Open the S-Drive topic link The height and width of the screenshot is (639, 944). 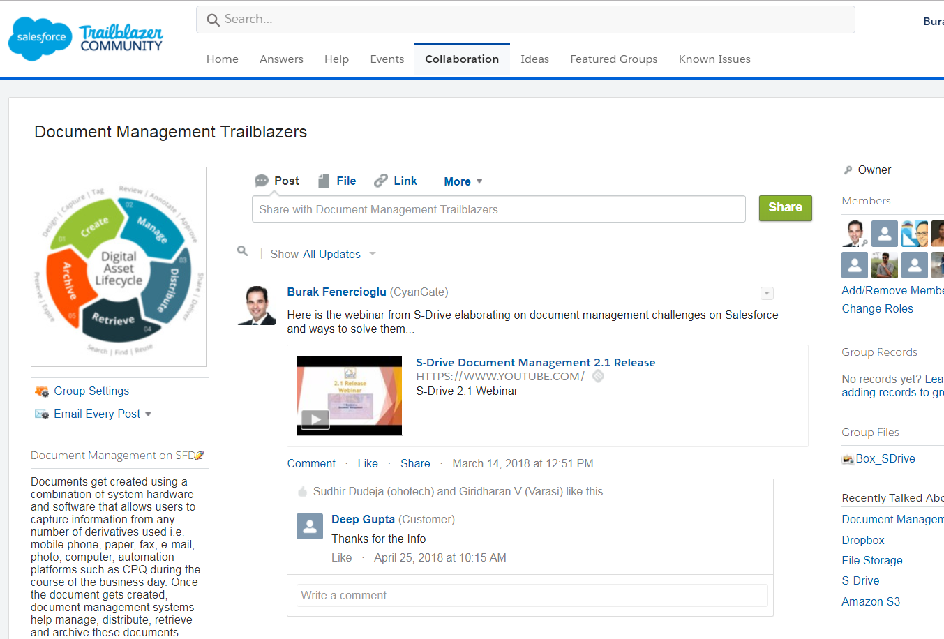click(860, 581)
